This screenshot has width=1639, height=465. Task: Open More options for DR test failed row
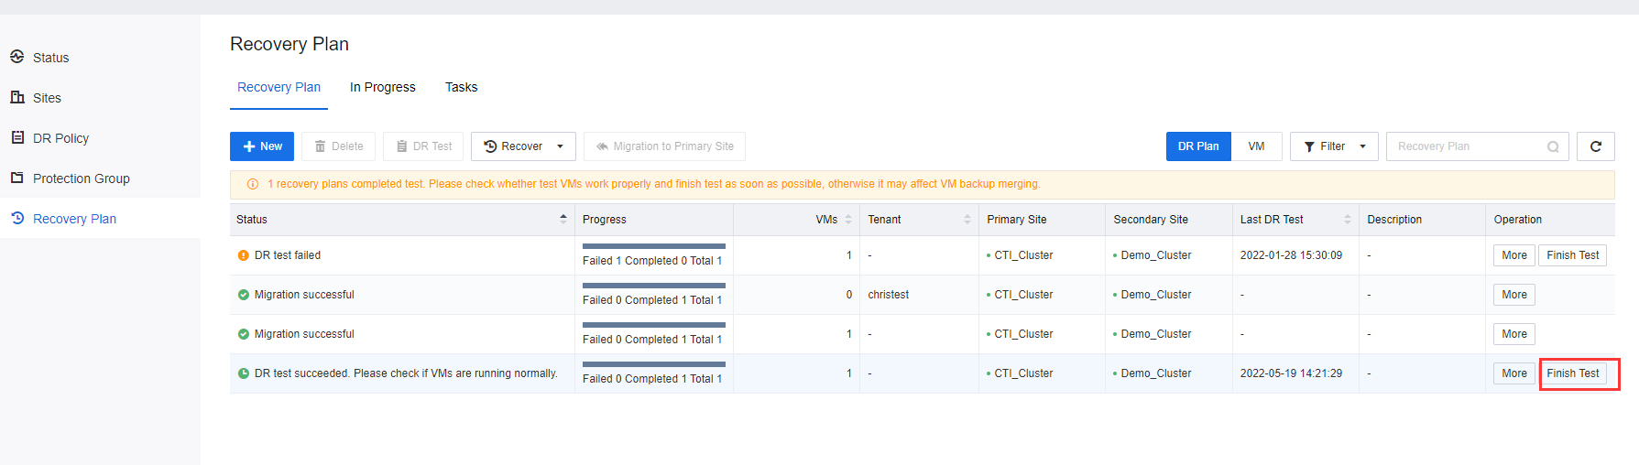[1513, 255]
